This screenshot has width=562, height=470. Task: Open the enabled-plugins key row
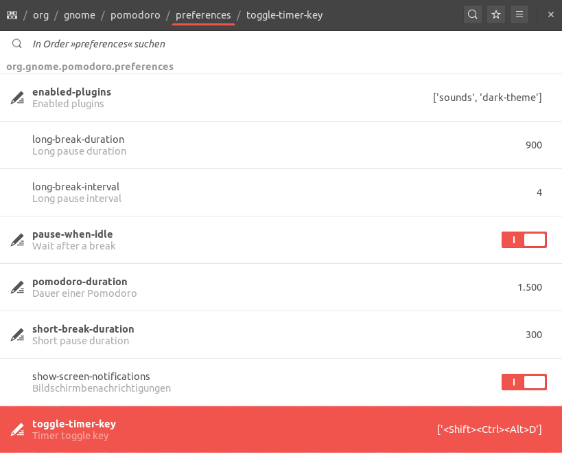click(x=281, y=98)
